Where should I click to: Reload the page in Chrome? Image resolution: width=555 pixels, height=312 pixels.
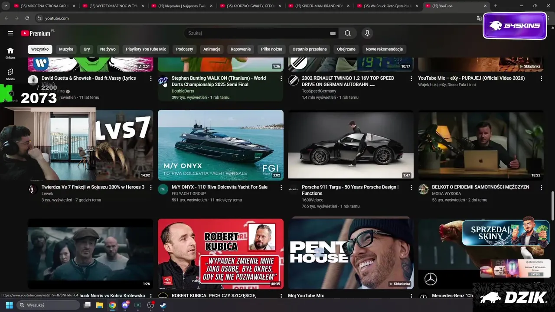click(27, 18)
